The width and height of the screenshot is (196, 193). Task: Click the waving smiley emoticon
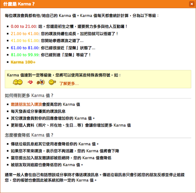click(x=52, y=82)
